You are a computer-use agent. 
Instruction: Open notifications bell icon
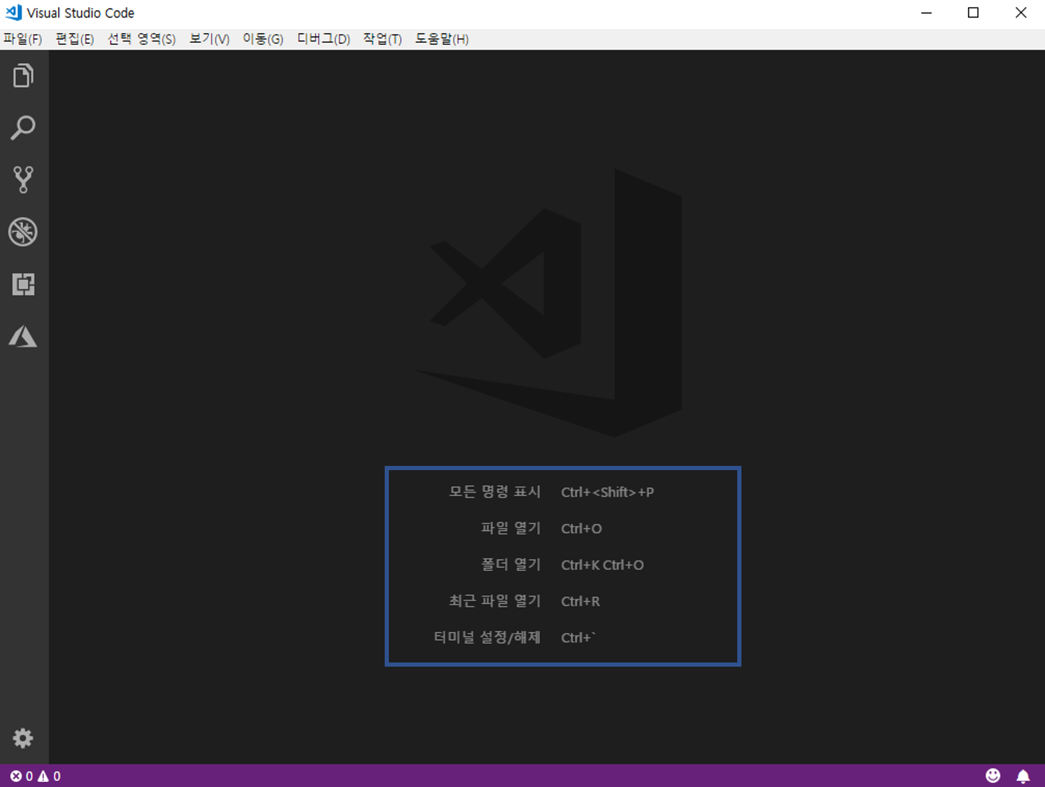[1023, 776]
